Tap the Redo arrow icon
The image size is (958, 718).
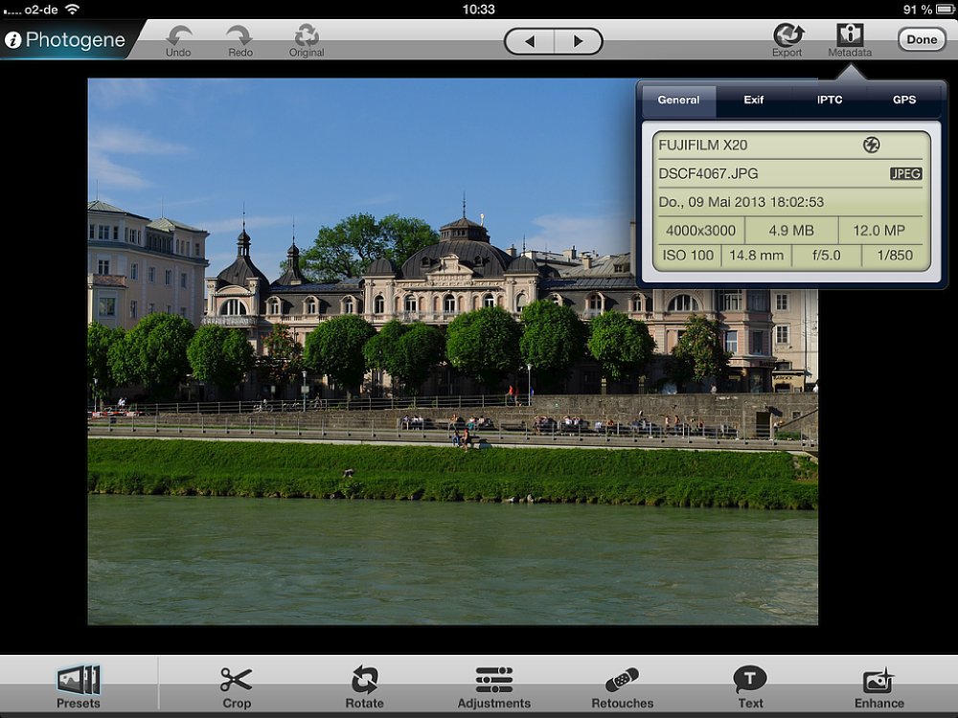coord(239,36)
